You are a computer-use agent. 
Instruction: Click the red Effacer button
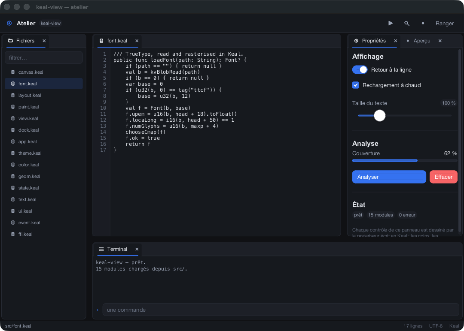443,177
